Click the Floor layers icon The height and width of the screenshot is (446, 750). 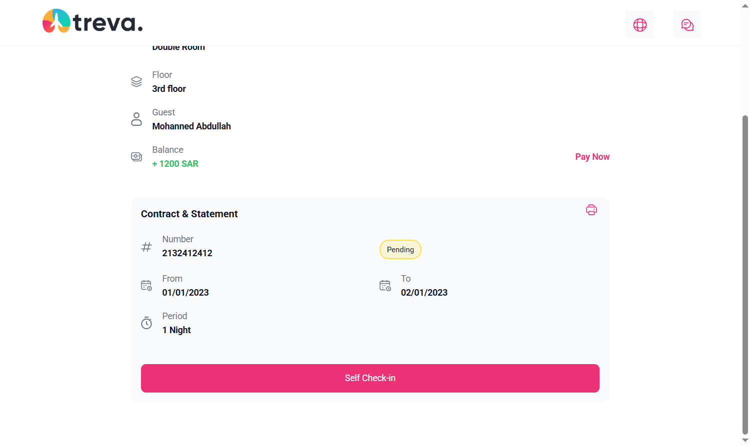[x=136, y=81]
